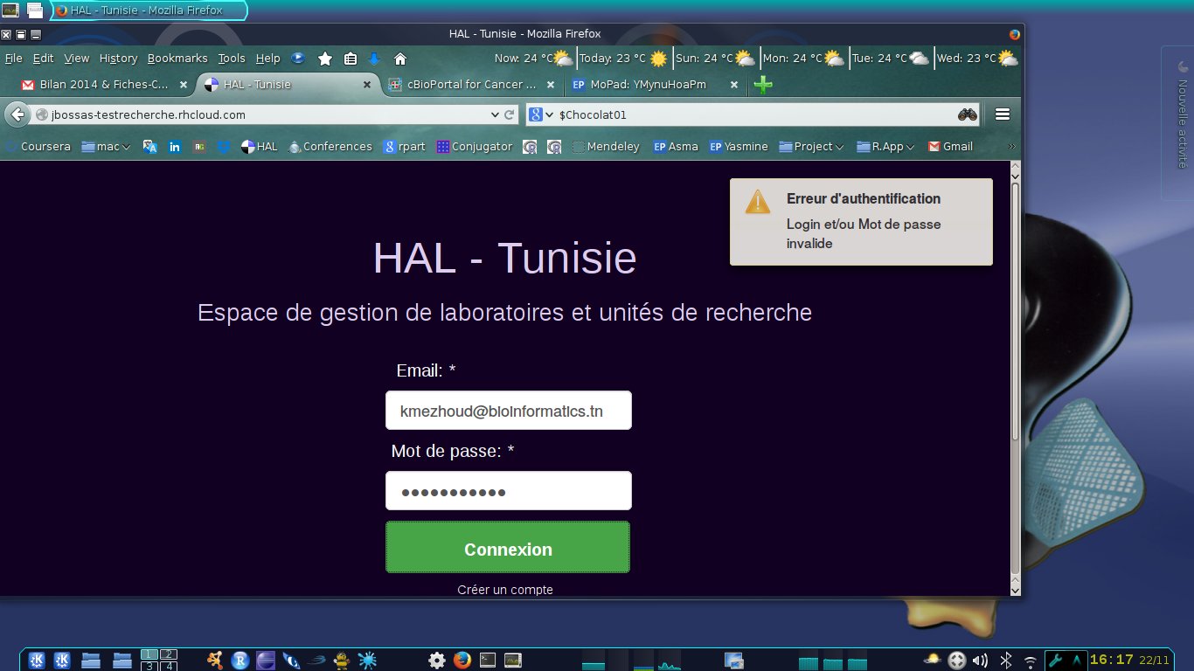Launch Firefox from the bottom taskbar
The height and width of the screenshot is (671, 1194).
click(462, 661)
